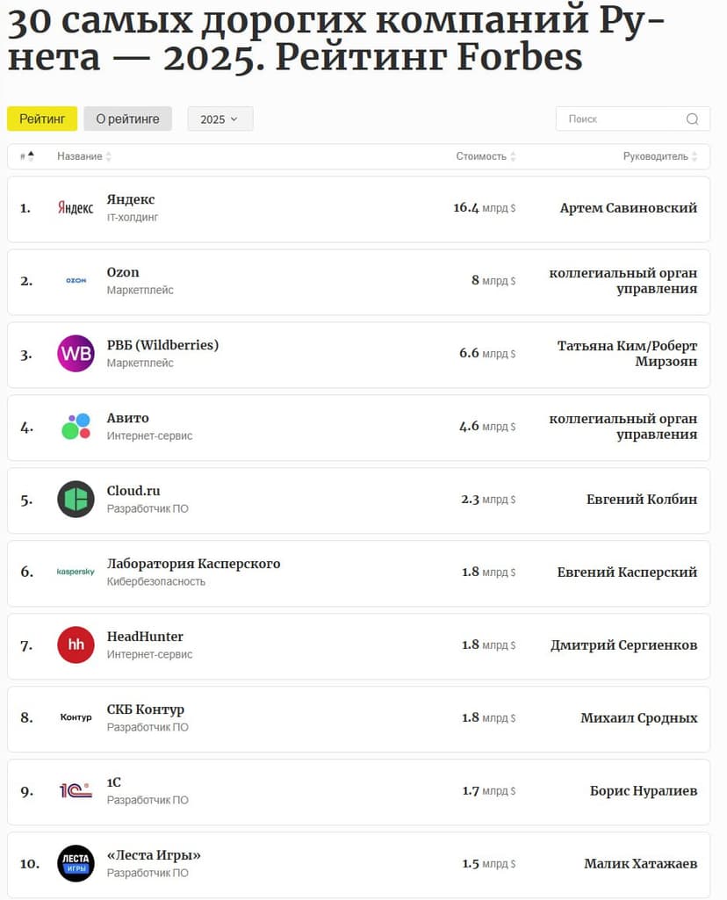Image resolution: width=727 pixels, height=900 pixels.
Task: Sort by the # rank column
Action: (27, 156)
